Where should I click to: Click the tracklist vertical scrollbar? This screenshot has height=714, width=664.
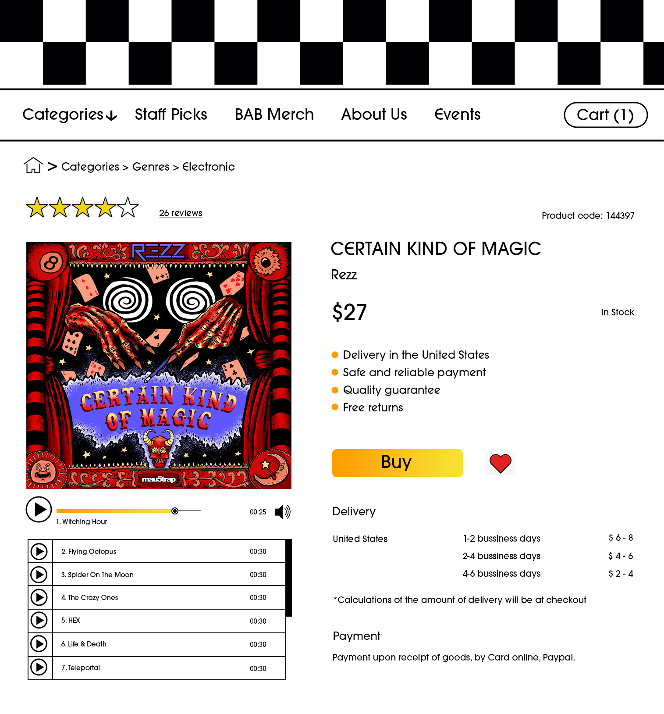[289, 578]
